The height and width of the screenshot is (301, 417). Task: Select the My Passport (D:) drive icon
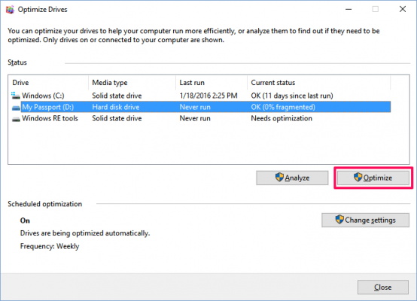click(x=16, y=108)
